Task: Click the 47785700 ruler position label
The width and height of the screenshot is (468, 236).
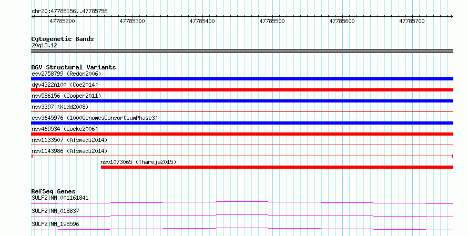Action: point(412,21)
